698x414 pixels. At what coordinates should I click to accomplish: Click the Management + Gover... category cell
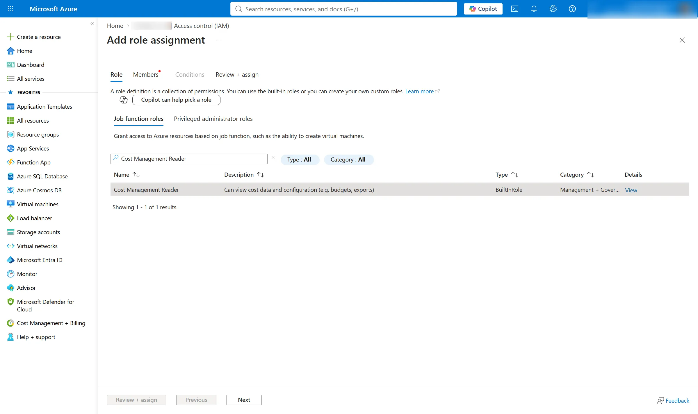tap(590, 190)
